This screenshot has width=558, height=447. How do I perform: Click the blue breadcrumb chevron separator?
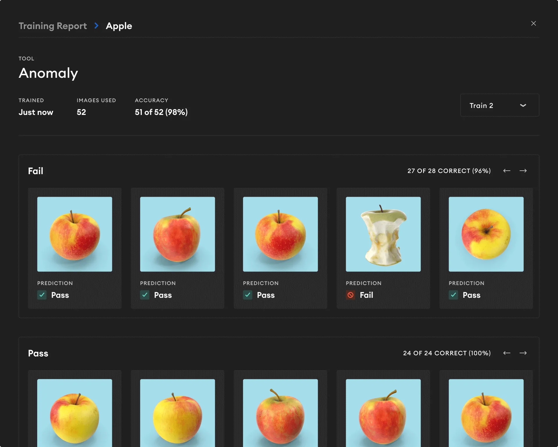(96, 26)
